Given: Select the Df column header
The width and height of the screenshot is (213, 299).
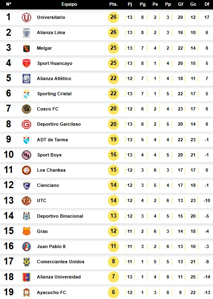Looking at the screenshot, I should point(207,4).
